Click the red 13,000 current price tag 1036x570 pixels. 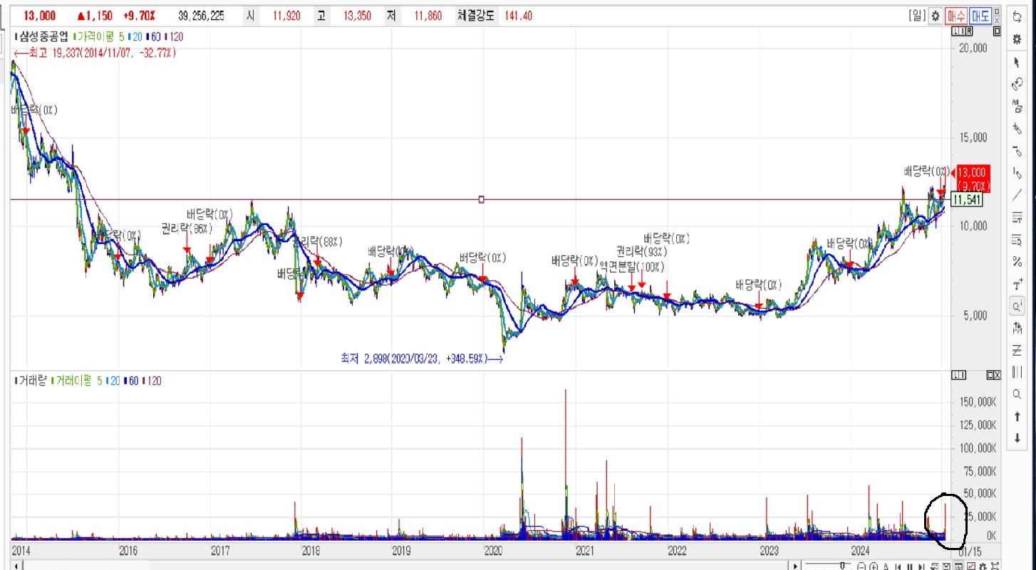pos(973,178)
